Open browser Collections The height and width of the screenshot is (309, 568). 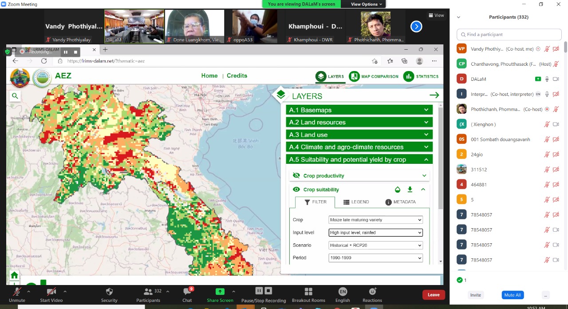click(404, 61)
